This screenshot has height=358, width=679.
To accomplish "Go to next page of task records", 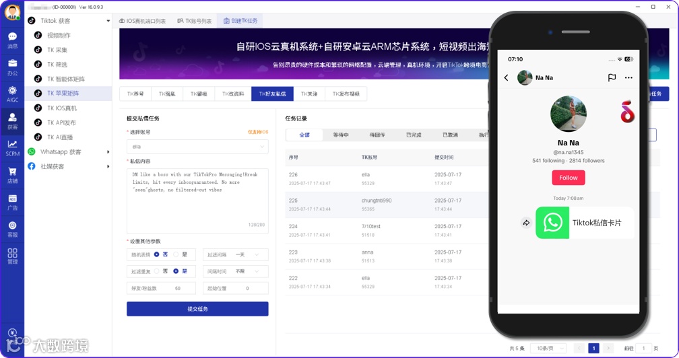I will tap(608, 348).
